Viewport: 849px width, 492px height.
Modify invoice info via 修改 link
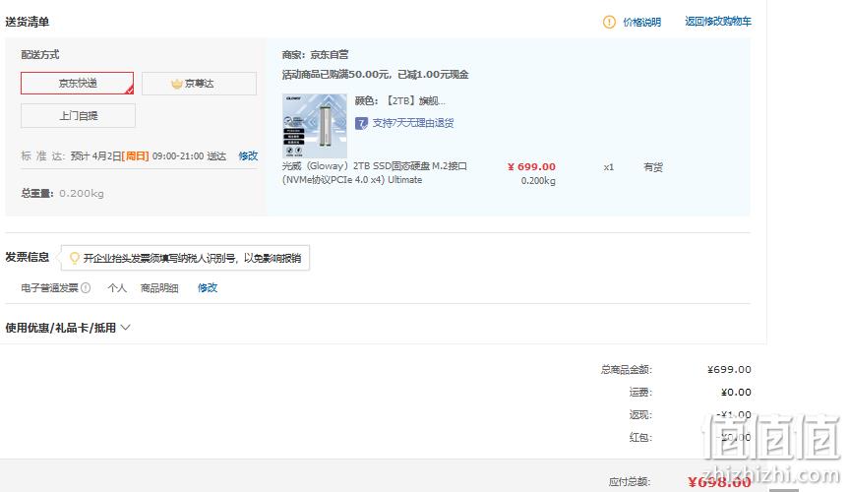tap(208, 287)
